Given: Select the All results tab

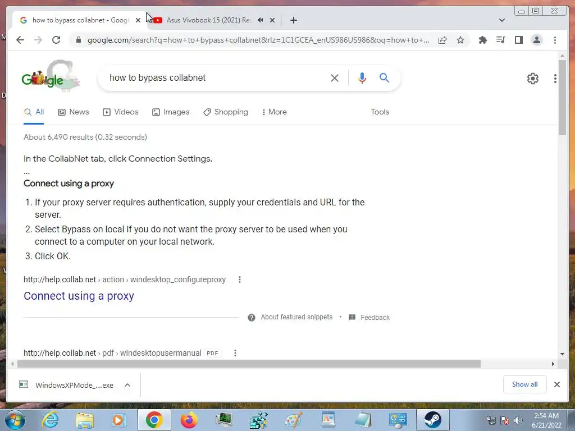Looking at the screenshot, I should [x=34, y=112].
